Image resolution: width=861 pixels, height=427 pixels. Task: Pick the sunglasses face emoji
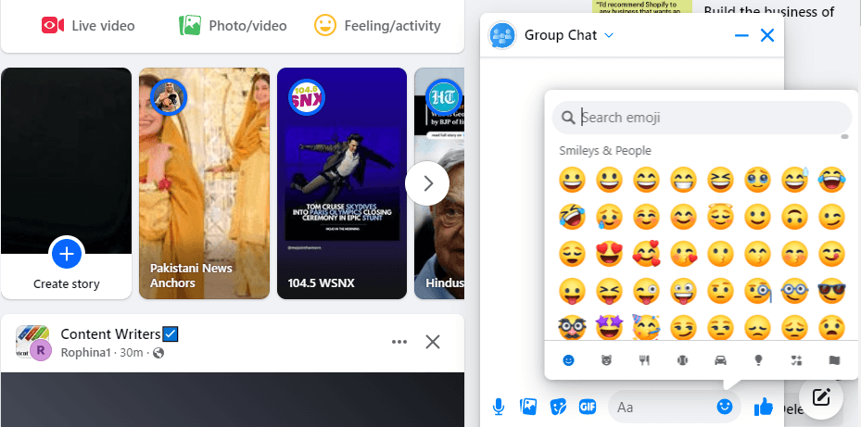[x=832, y=291]
